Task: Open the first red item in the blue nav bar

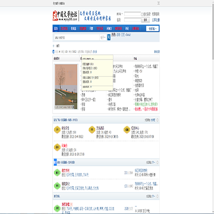Action: [64, 29]
